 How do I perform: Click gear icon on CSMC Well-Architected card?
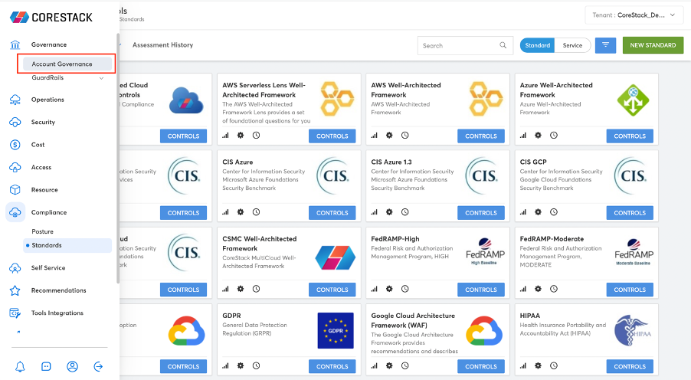pyautogui.click(x=241, y=289)
